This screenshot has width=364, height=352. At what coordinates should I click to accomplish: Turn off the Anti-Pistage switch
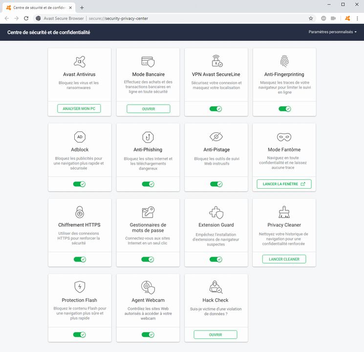tap(216, 184)
